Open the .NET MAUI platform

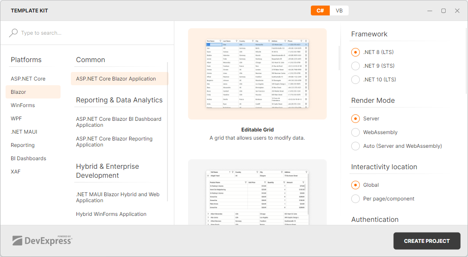pos(24,131)
